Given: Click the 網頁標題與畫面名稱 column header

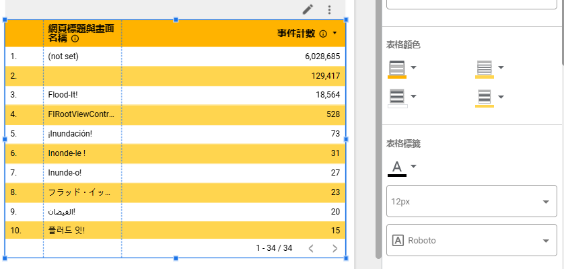Looking at the screenshot, I should pyautogui.click(x=81, y=33).
